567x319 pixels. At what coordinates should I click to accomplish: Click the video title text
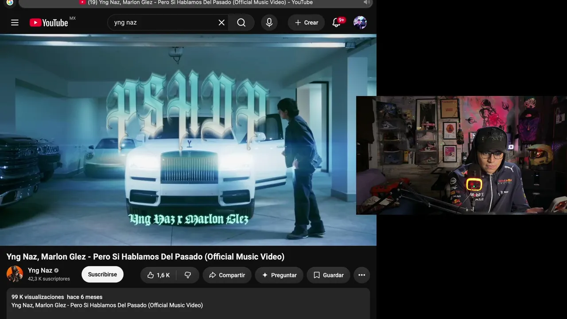point(145,257)
